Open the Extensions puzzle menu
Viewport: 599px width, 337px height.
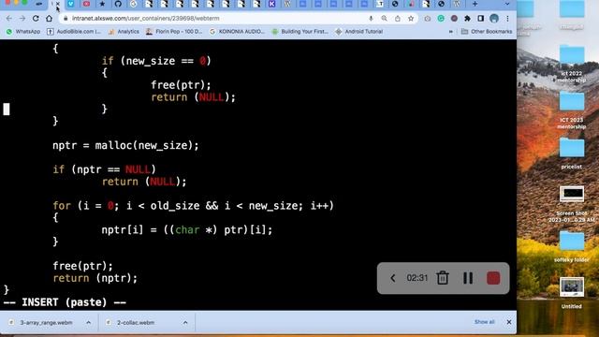point(467,19)
